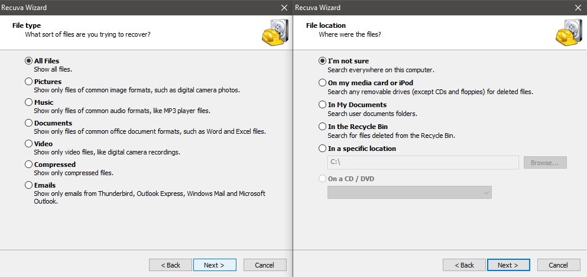The image size is (587, 277).
Task: Click 'What sort of files are you trying to recover?'
Action: (87, 34)
